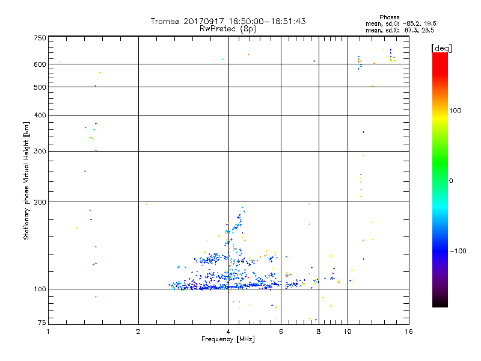Click the x-axis label '1'
481x361 pixels.
click(x=48, y=332)
